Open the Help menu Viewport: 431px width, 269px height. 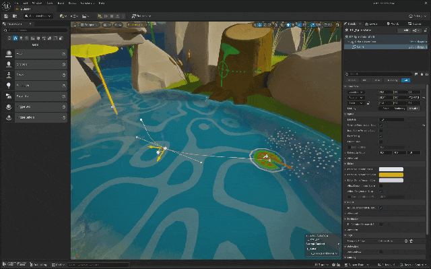(102, 3)
